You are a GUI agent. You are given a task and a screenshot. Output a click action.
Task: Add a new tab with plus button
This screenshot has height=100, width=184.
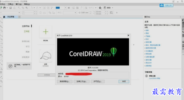(x=19, y=17)
